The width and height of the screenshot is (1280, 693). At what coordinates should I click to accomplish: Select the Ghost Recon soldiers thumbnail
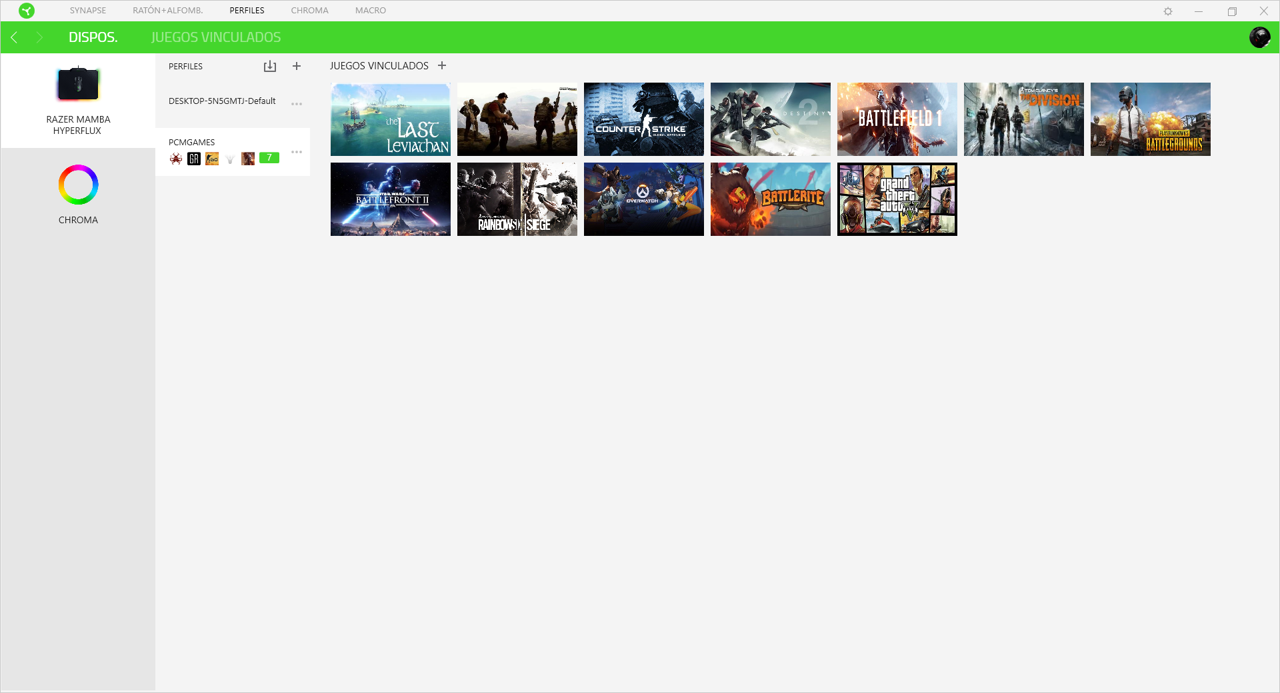pos(517,119)
